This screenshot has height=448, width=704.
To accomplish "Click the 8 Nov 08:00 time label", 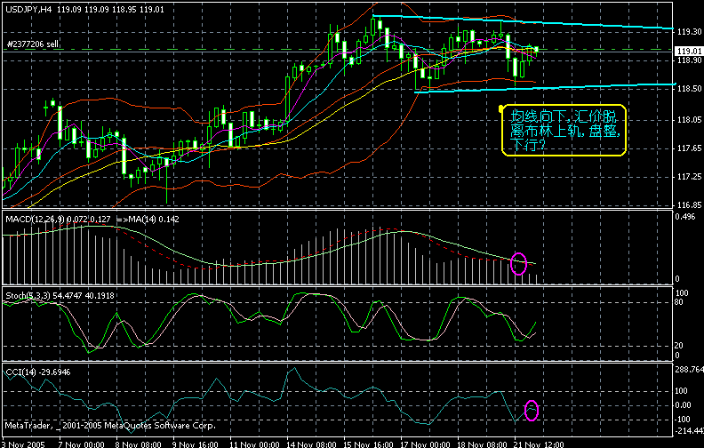I will (139, 444).
